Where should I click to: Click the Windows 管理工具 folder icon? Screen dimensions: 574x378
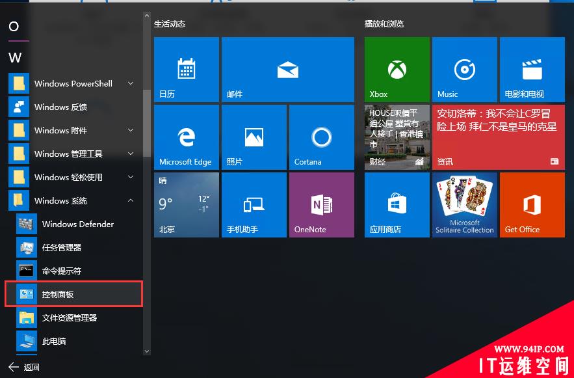click(x=19, y=154)
